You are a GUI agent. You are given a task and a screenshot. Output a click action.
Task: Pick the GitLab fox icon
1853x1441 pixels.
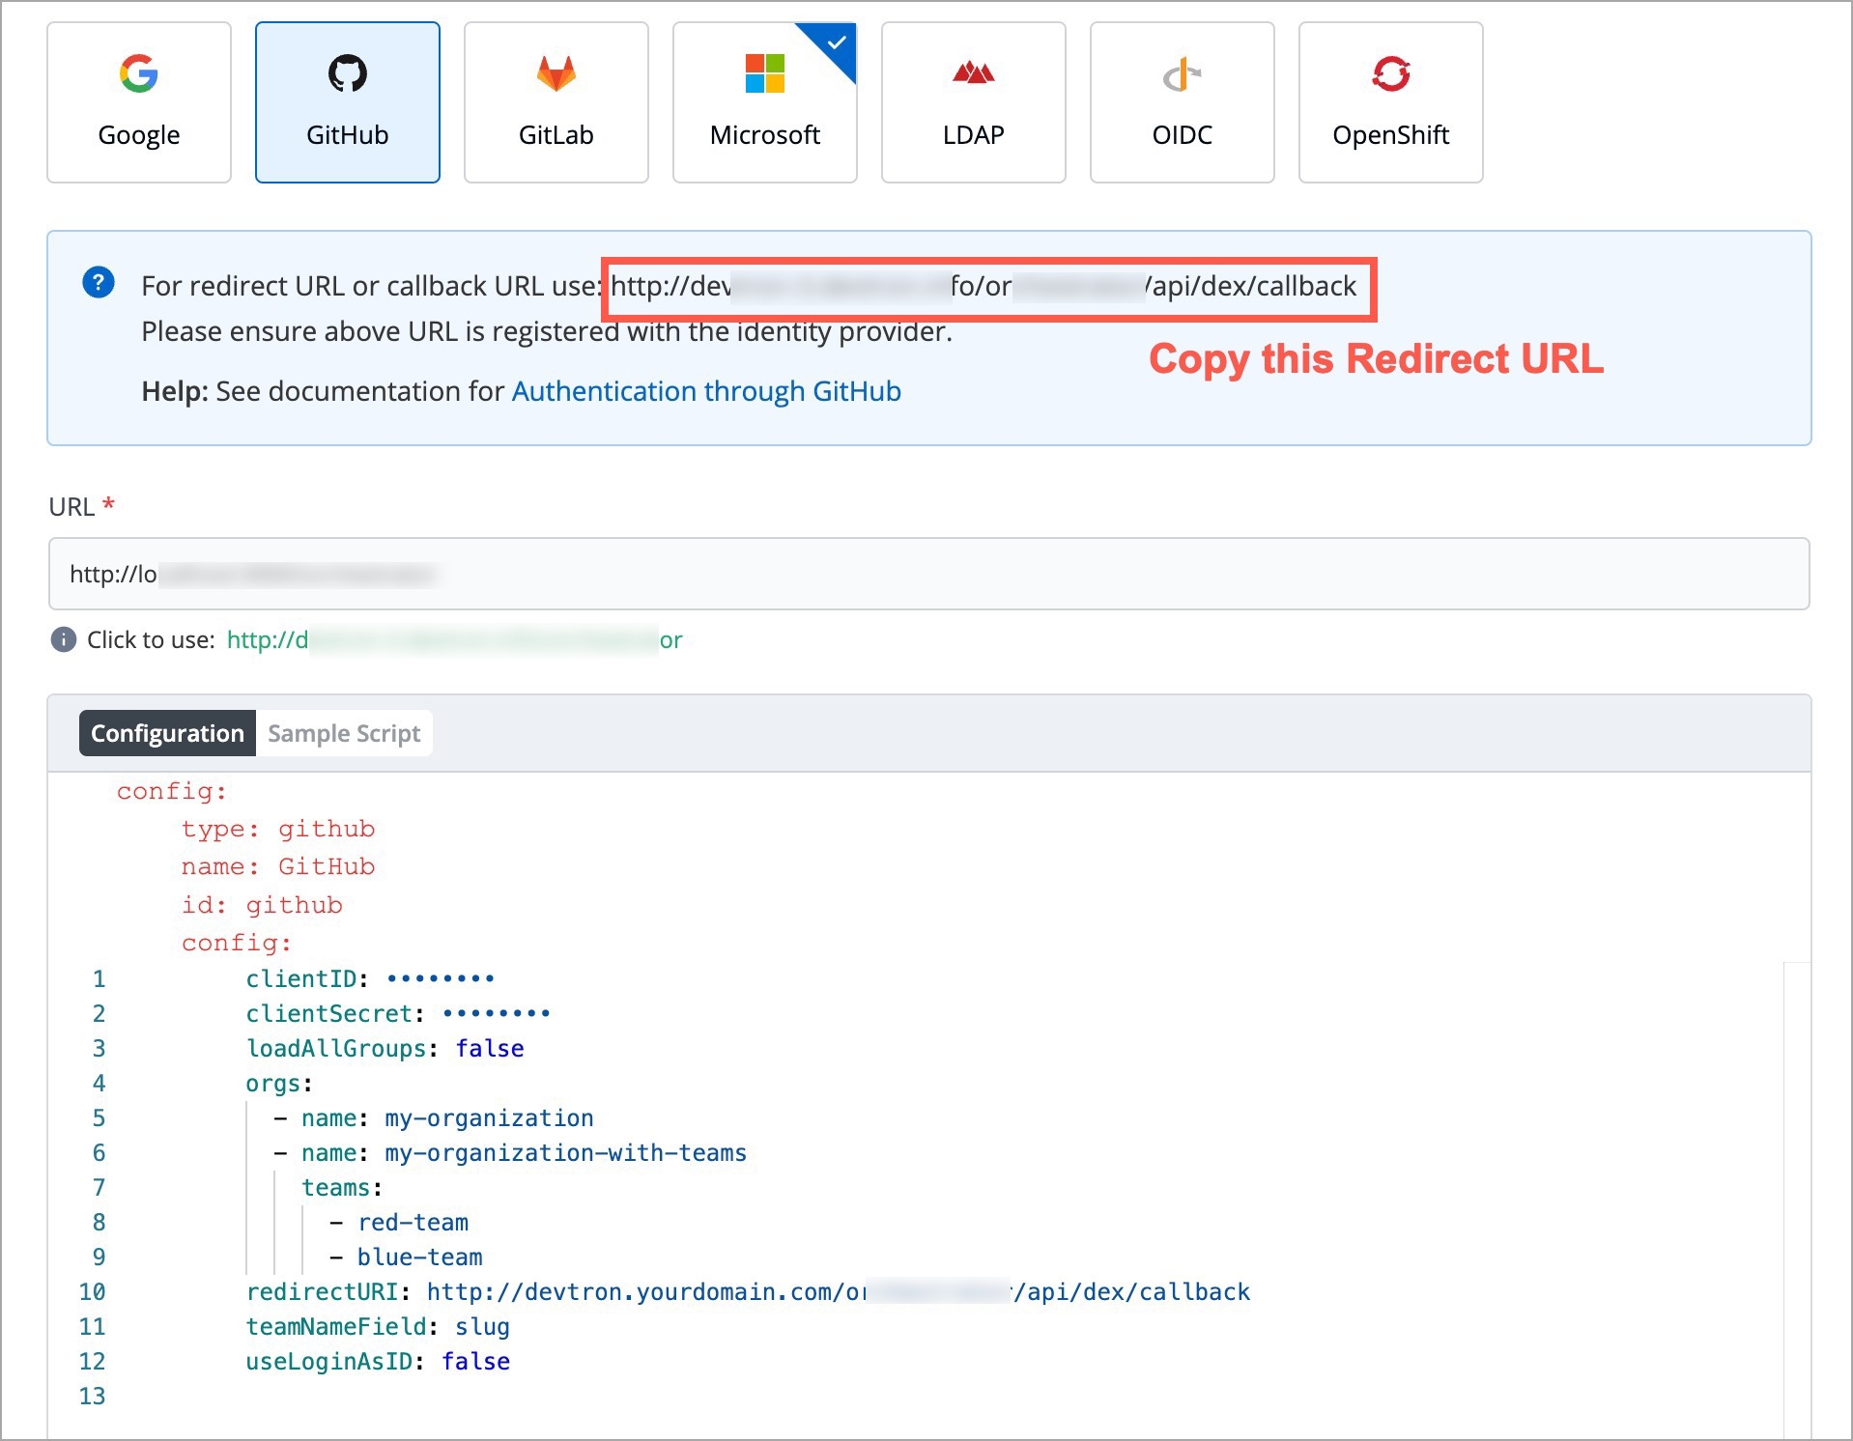click(556, 74)
